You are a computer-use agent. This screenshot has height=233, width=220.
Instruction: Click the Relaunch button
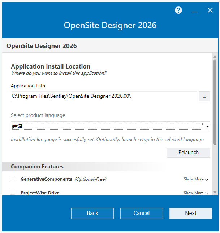click(189, 152)
